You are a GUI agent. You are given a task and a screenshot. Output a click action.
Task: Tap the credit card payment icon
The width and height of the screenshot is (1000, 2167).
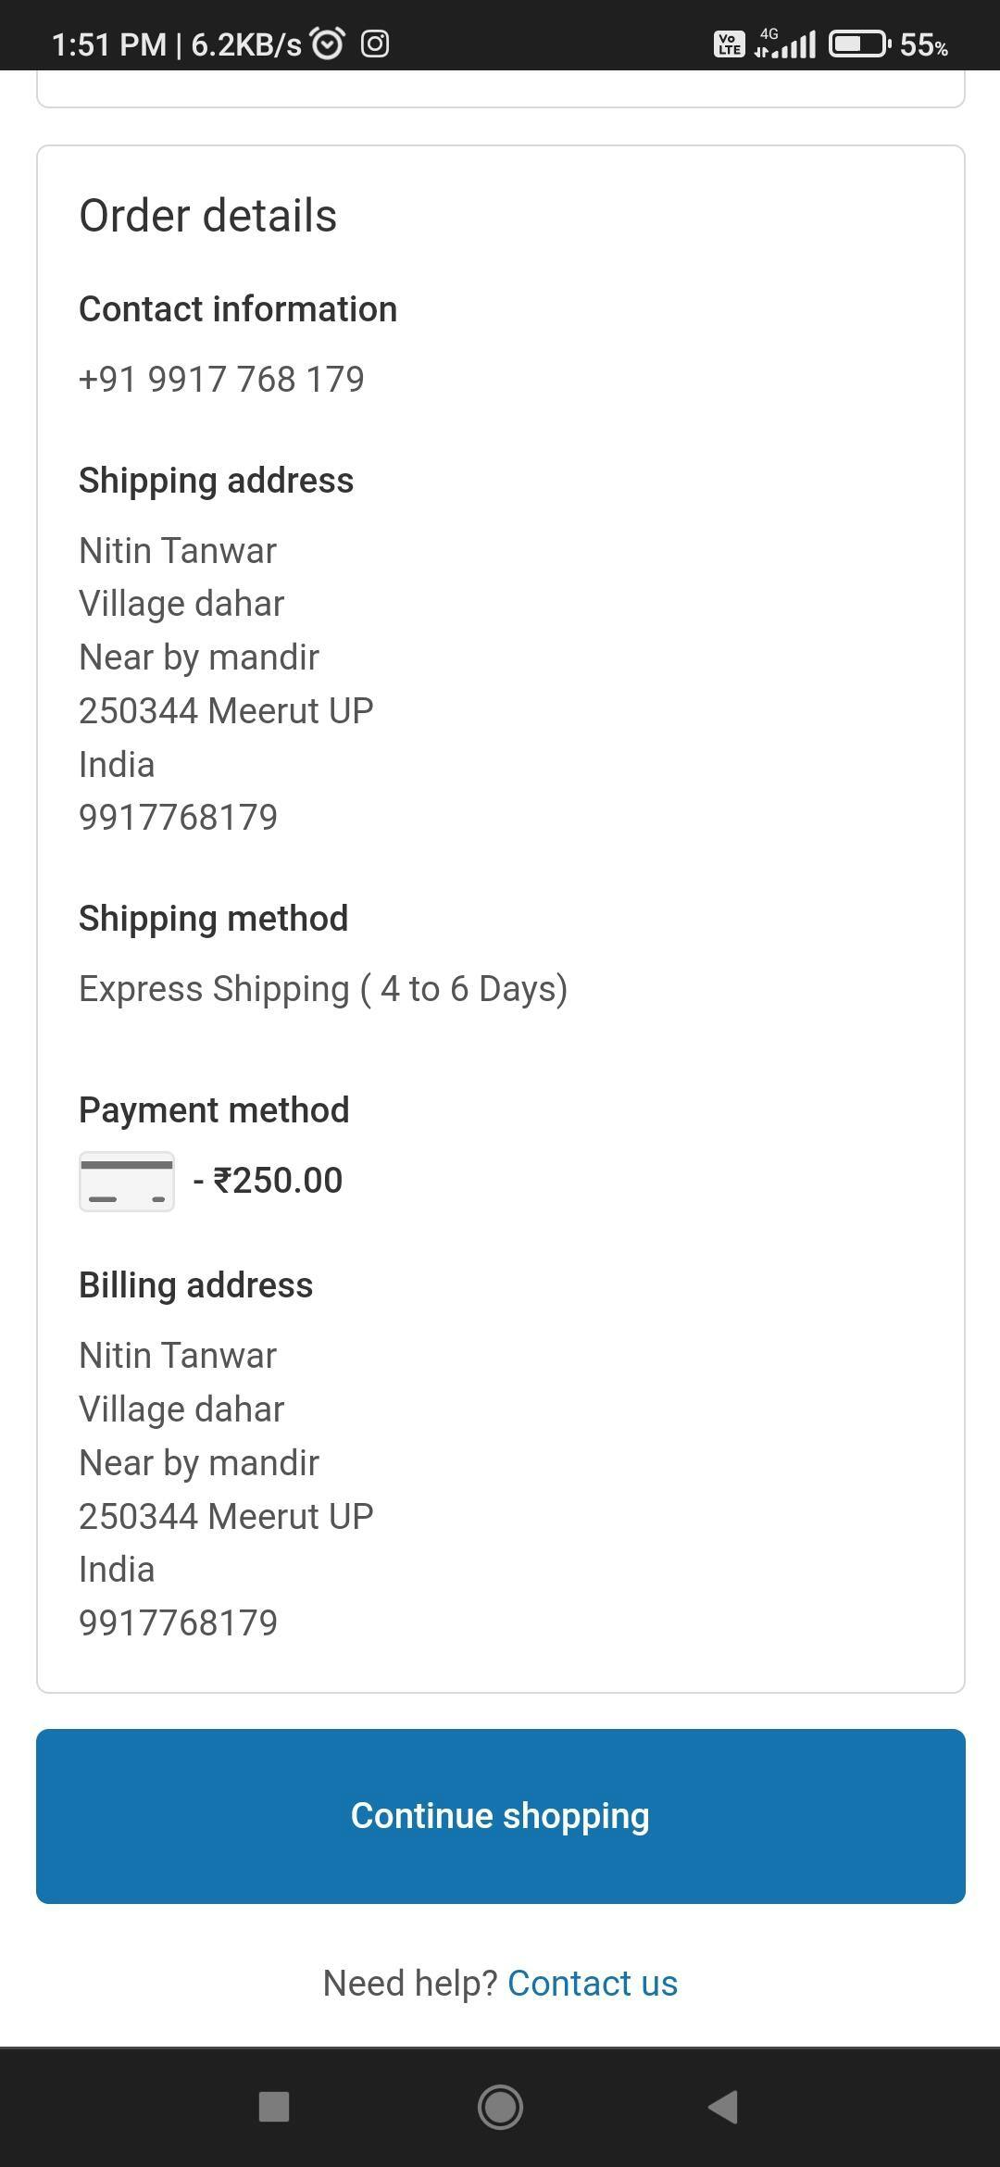point(127,1182)
